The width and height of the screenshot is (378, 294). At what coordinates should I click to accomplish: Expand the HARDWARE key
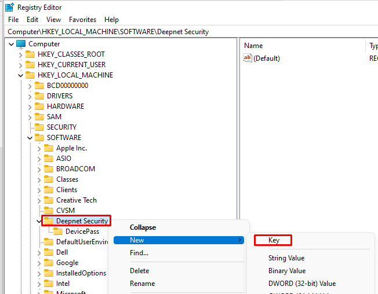click(x=30, y=106)
